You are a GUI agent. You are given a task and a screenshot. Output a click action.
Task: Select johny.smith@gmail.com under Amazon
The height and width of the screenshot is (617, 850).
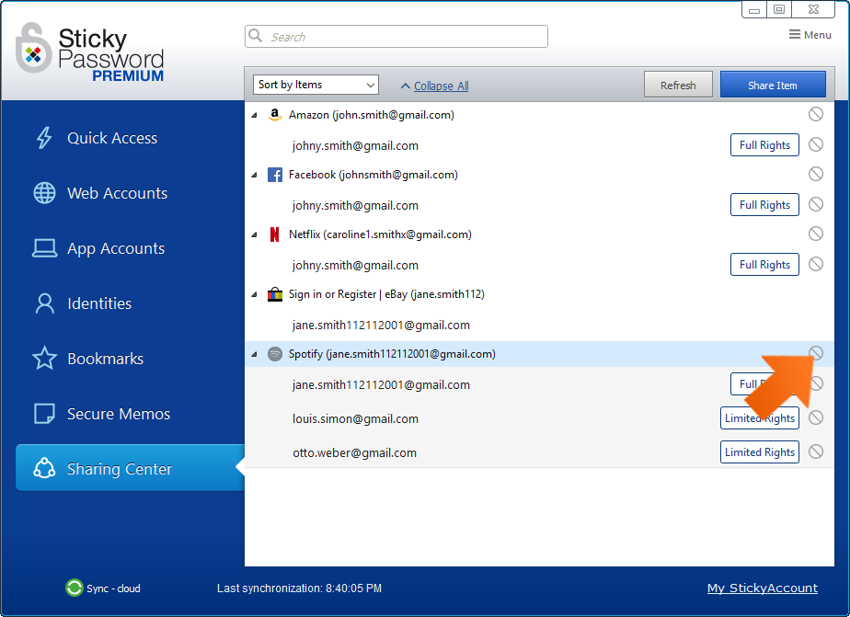pos(355,145)
